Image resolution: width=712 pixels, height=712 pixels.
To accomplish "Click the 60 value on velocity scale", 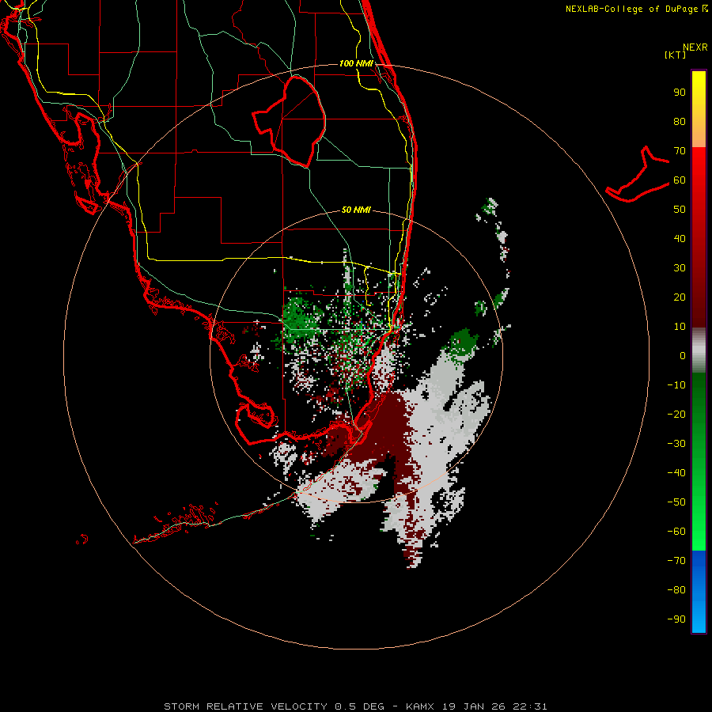I will [680, 180].
